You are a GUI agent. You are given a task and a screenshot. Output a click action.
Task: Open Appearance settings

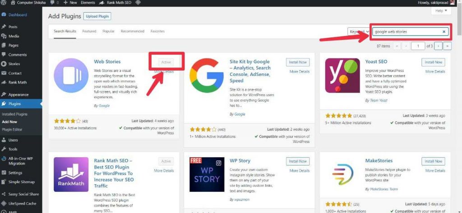(x=18, y=95)
